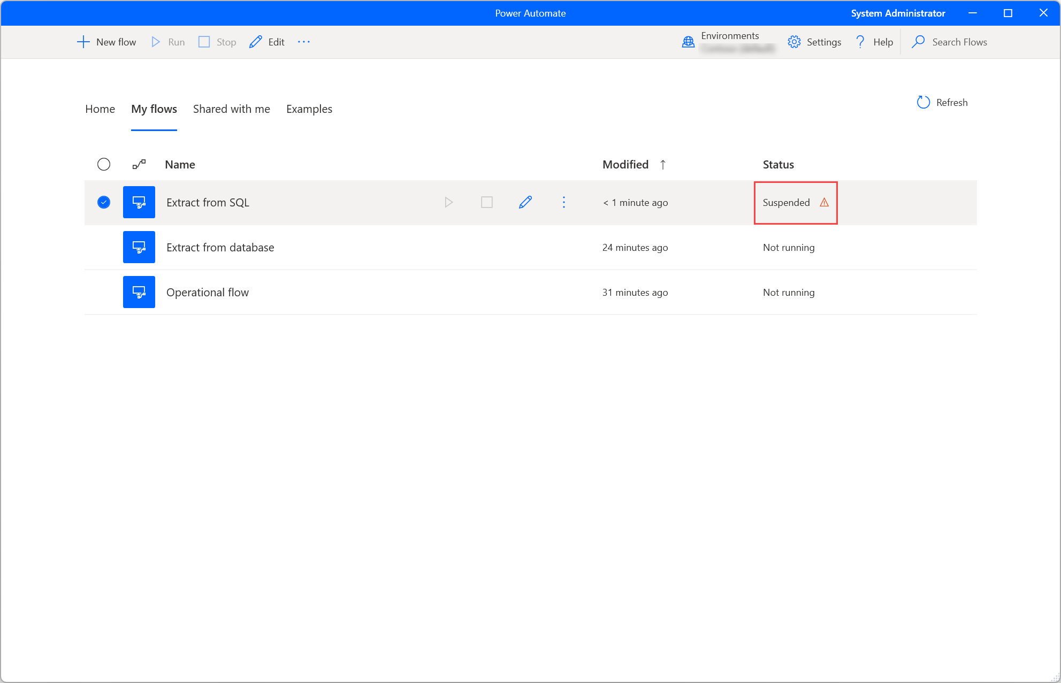
Task: Click the More options ellipsis icon for Extract from SQL
Action: tap(564, 202)
